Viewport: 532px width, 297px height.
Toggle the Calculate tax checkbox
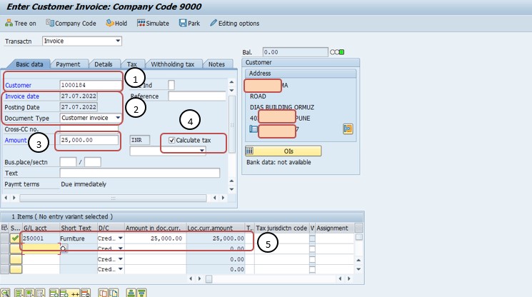click(171, 140)
